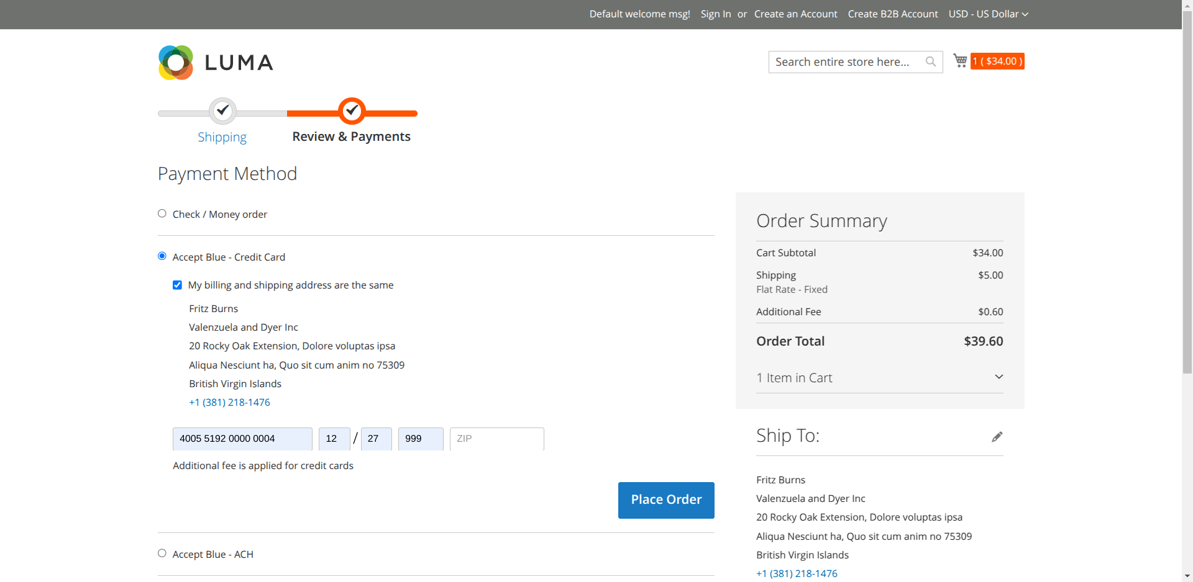This screenshot has height=582, width=1193.
Task: Select Accept Blue - ACH payment option
Action: 162,553
